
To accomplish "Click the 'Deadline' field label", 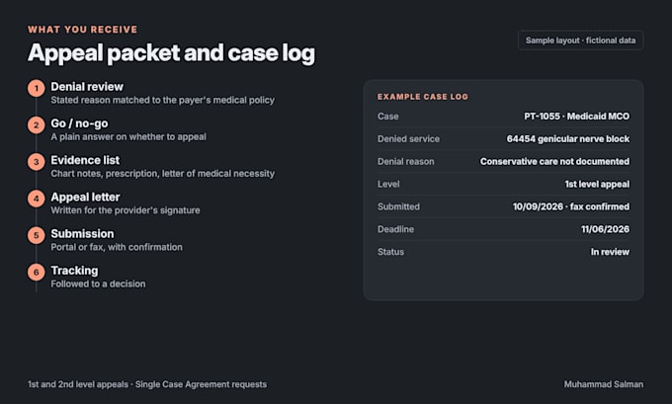I will click(x=395, y=229).
